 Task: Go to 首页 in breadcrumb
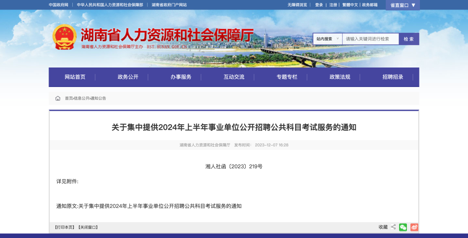click(x=68, y=98)
